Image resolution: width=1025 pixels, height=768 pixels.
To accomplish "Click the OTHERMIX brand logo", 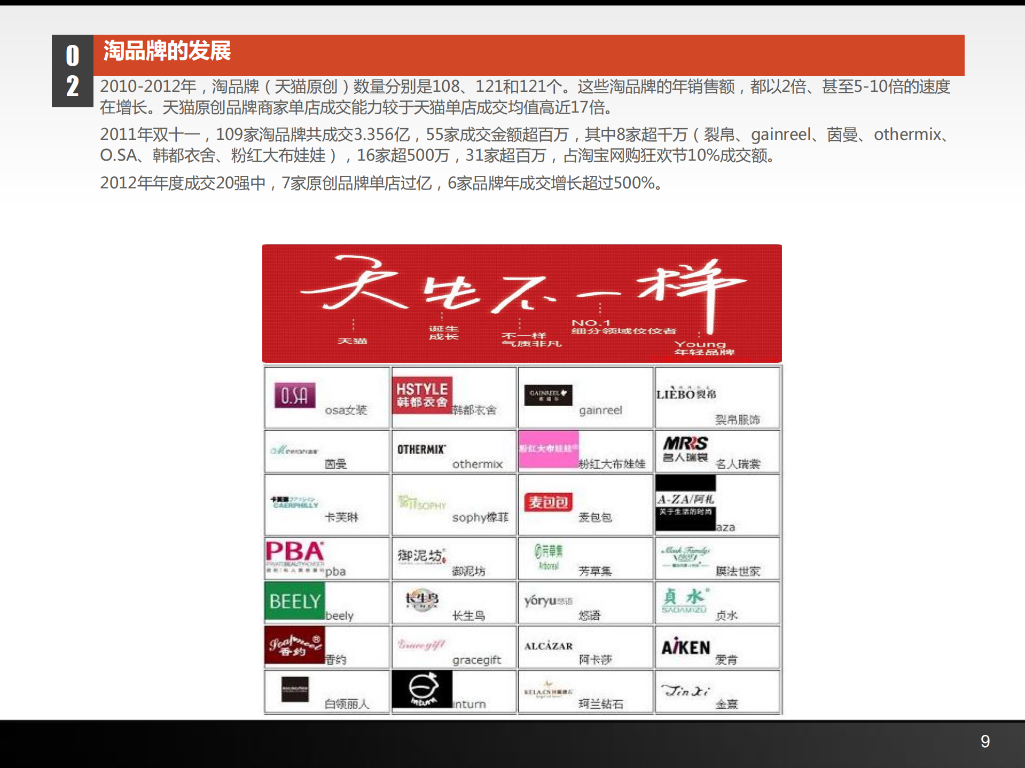I will 422,450.
